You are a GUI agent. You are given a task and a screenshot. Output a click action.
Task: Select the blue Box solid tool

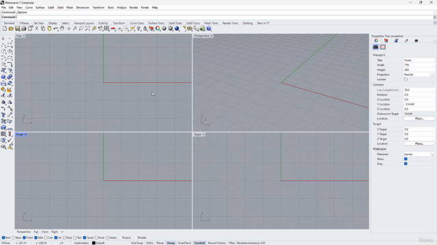[x=3, y=77]
